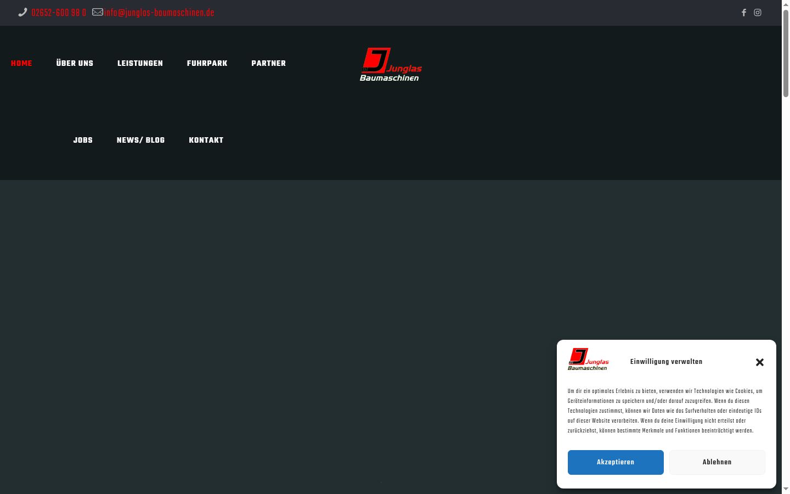
Task: Click the phone handset icon
Action: [x=22, y=12]
